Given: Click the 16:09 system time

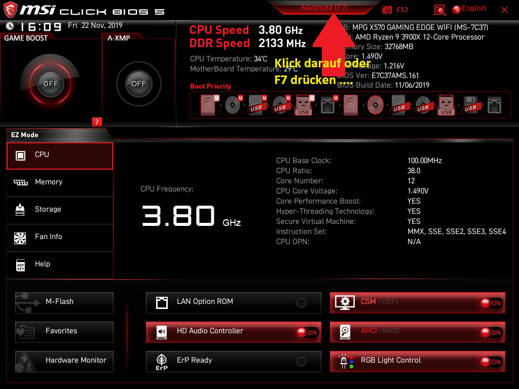Looking at the screenshot, I should pyautogui.click(x=41, y=26).
